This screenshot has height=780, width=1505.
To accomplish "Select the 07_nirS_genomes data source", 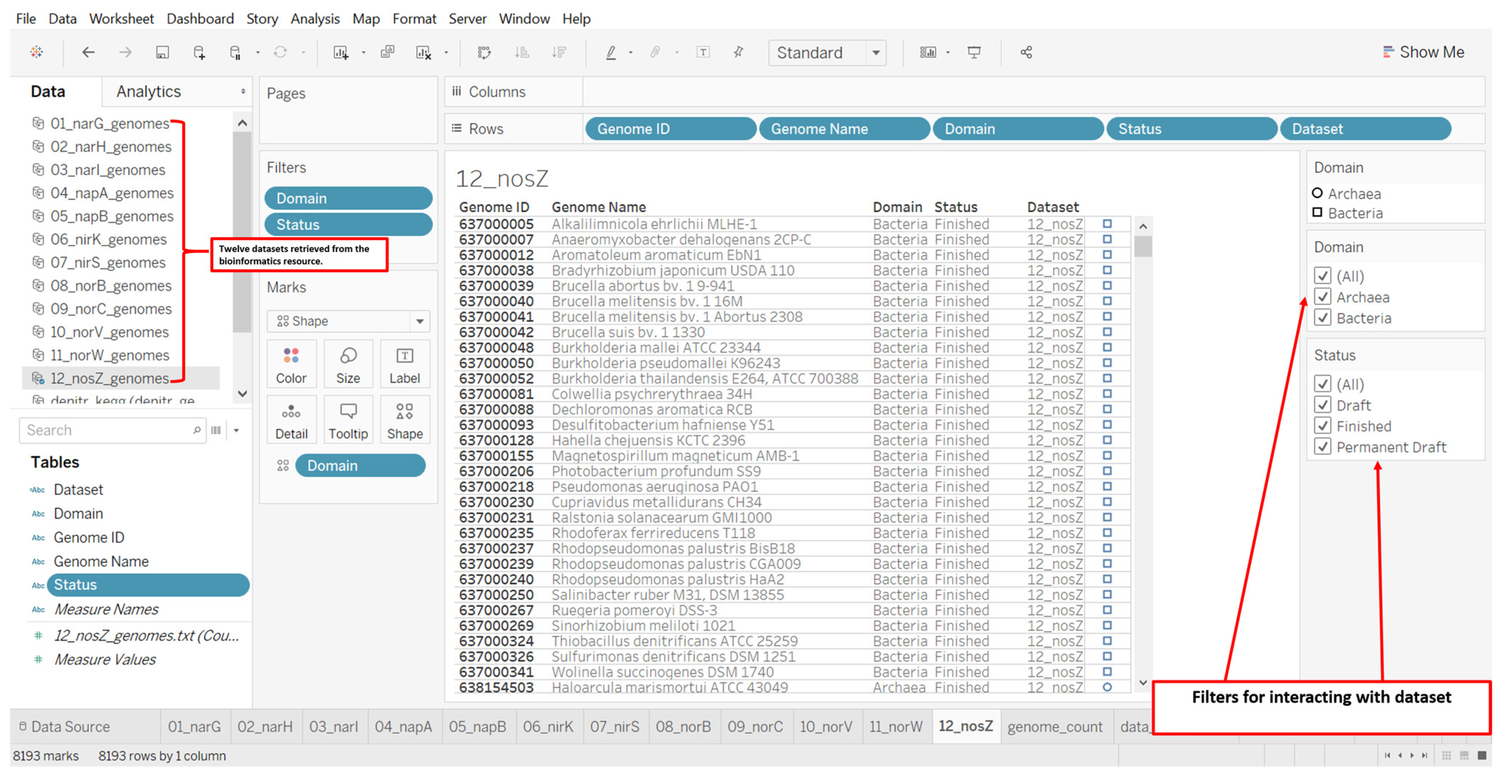I will point(108,263).
